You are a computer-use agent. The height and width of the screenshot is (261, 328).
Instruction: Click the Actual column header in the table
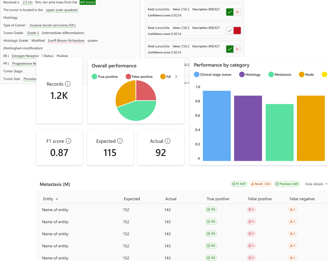tap(171, 199)
